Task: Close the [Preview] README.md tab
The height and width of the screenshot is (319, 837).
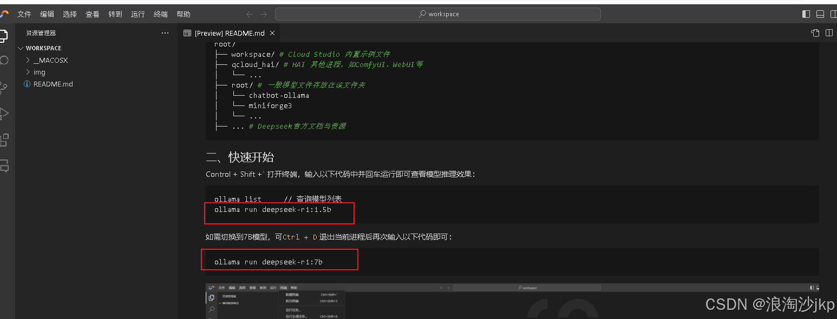Action: [272, 33]
